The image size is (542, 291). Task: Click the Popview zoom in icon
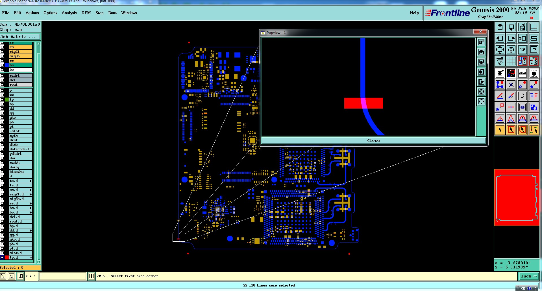[482, 92]
